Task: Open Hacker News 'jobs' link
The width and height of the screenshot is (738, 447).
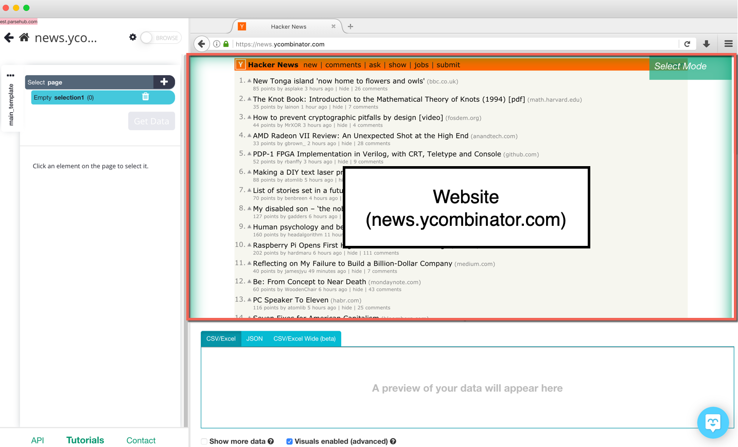Action: pos(421,65)
